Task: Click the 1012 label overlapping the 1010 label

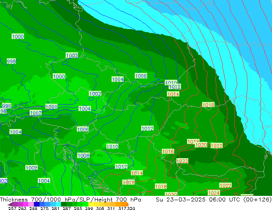Action: coord(175,87)
